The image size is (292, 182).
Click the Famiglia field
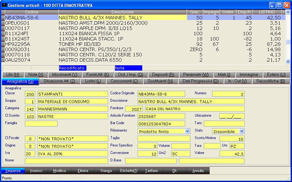click(41, 124)
